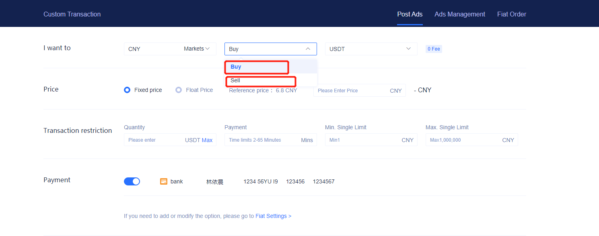The image size is (599, 236).
Task: Open Custom Transaction in the header
Action: pos(72,14)
